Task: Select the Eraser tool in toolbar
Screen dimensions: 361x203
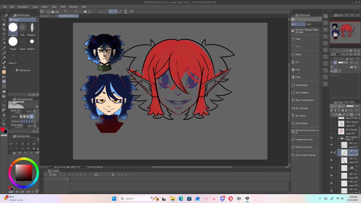Action: (x=4, y=82)
